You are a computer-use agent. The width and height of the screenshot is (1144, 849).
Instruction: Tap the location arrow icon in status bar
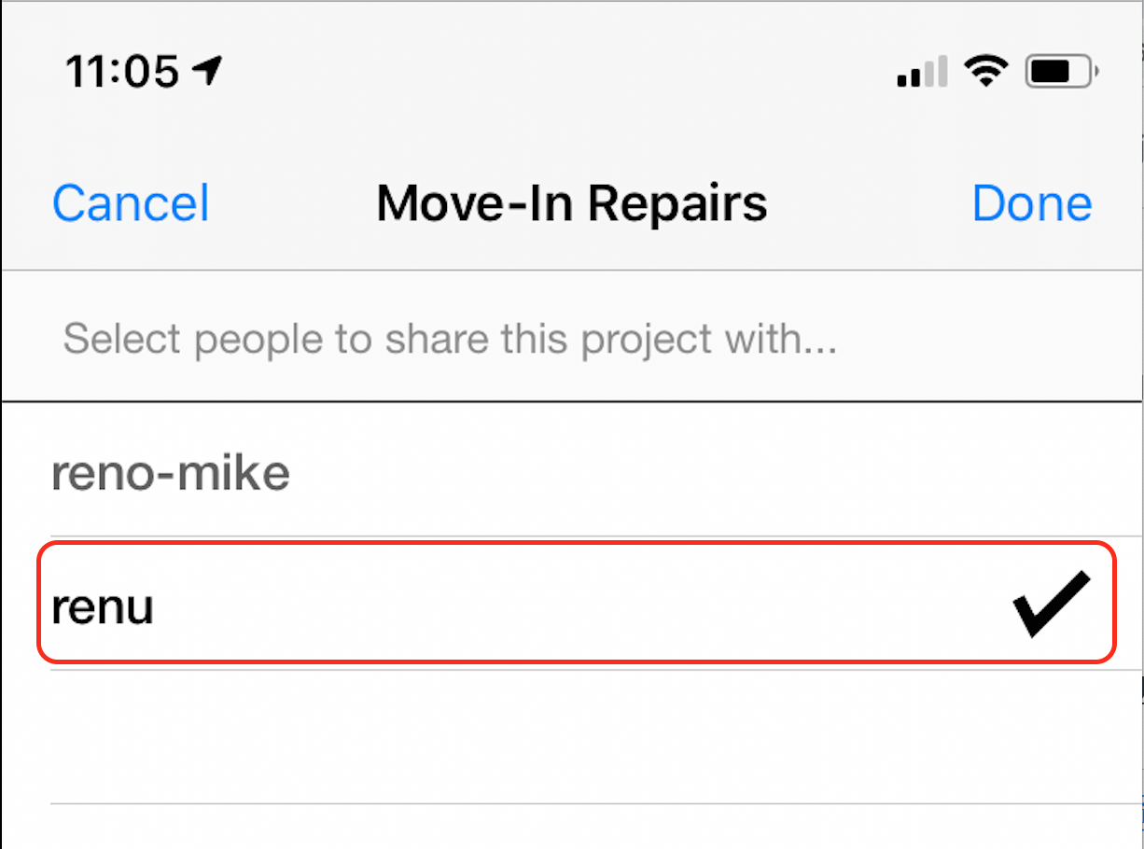(207, 70)
